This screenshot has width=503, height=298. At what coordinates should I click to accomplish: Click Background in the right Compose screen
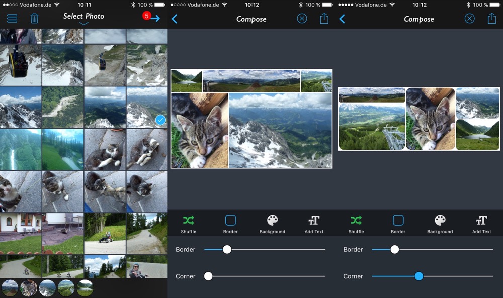coord(440,224)
